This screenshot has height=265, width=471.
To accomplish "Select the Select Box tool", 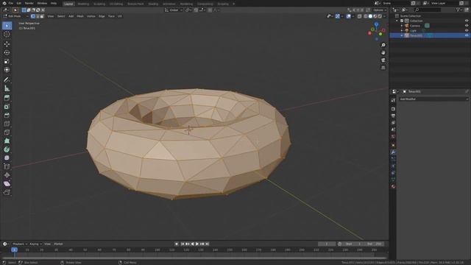I will 7,26.
